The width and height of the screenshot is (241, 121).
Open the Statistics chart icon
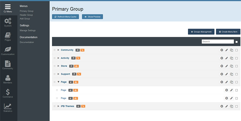8,107
